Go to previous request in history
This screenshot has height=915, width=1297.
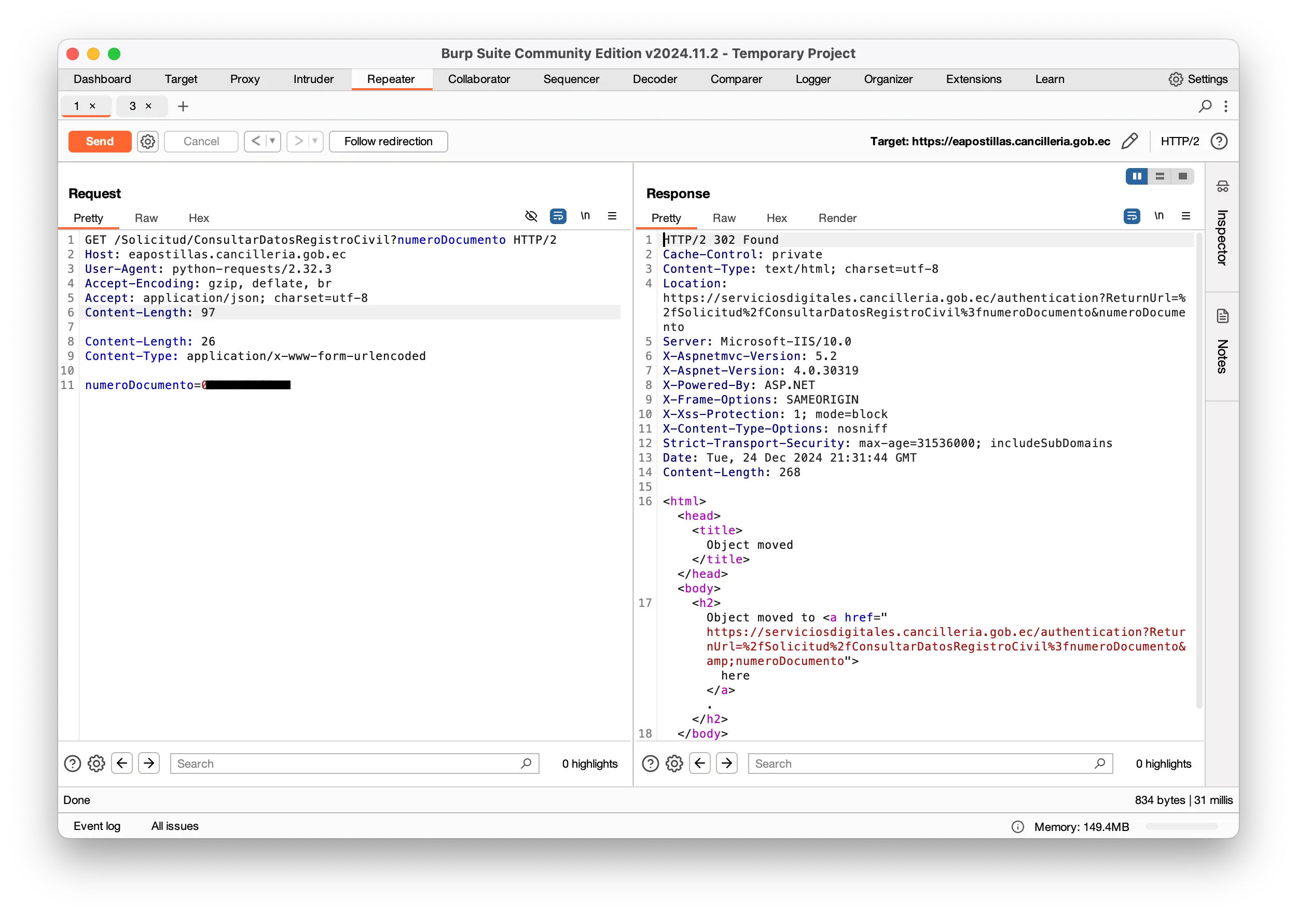255,141
